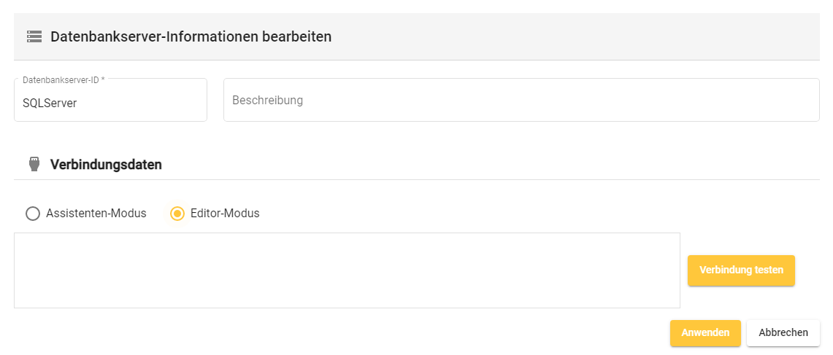
Task: Apply changes with the Anwenden button
Action: coord(705,332)
